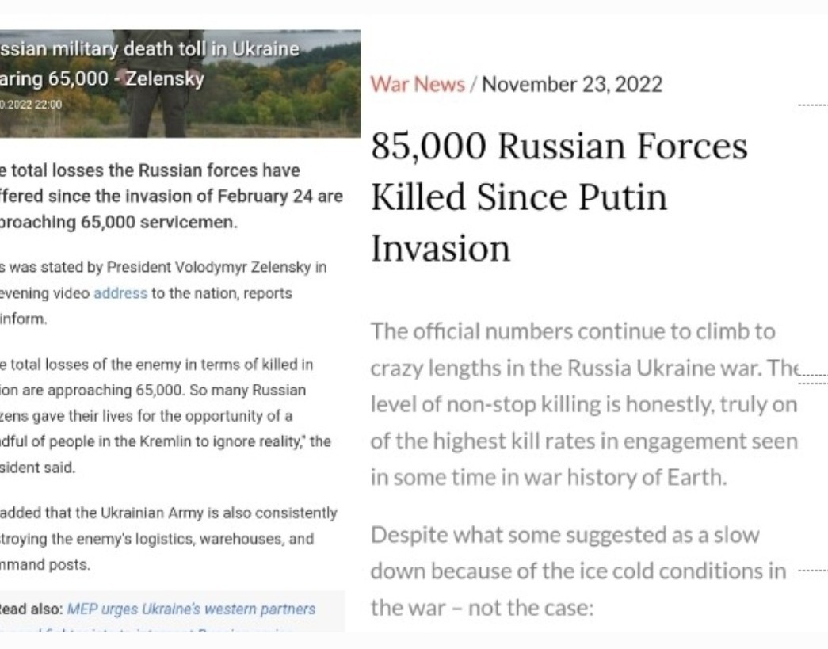This screenshot has width=828, height=649.
Task: Click paragraph "Ukrainian Army is also consistently"
Action: [169, 539]
